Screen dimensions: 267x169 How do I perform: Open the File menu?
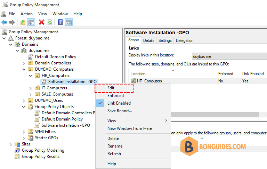pos(12,14)
